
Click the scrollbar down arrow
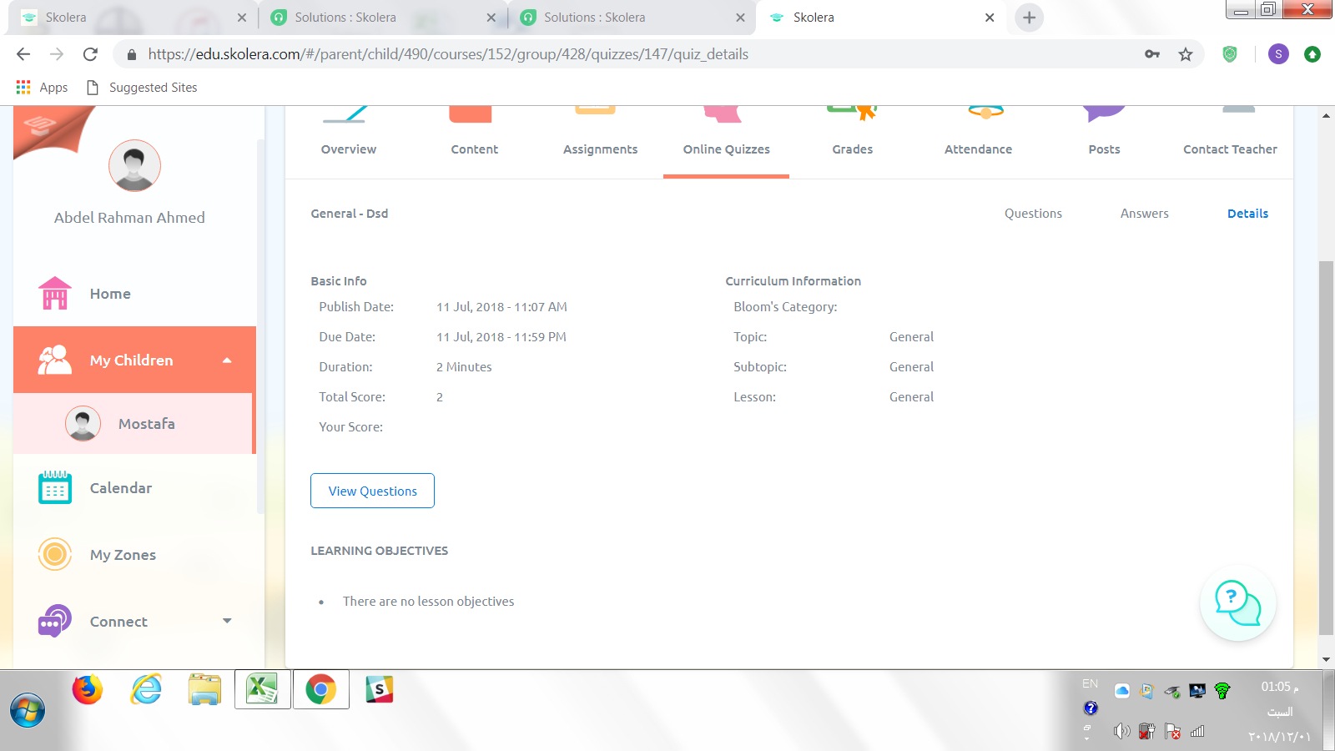coord(1326,659)
